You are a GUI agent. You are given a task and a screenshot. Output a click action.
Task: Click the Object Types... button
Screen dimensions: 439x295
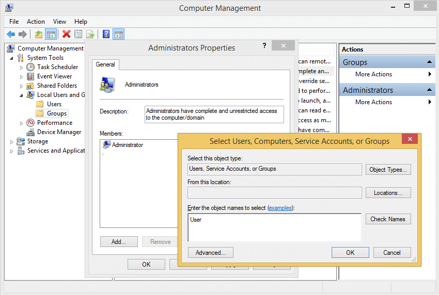388,170
